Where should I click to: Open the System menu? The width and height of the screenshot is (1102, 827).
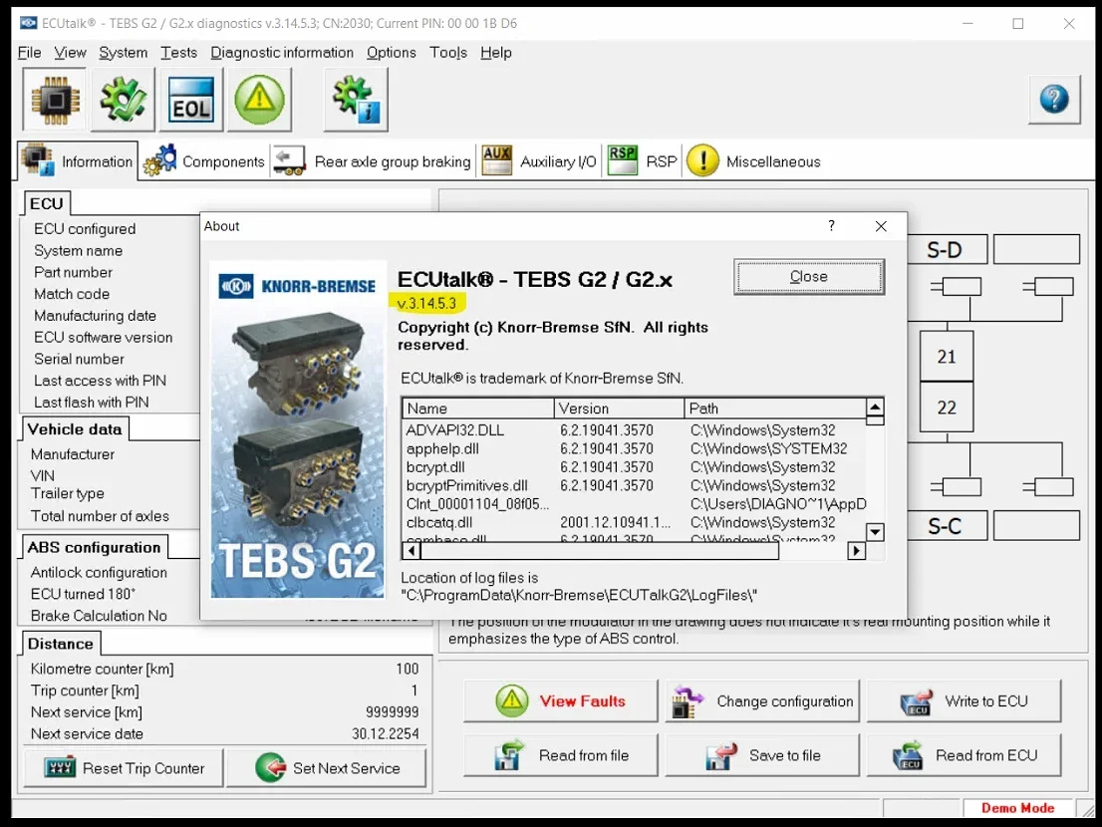[x=123, y=53]
